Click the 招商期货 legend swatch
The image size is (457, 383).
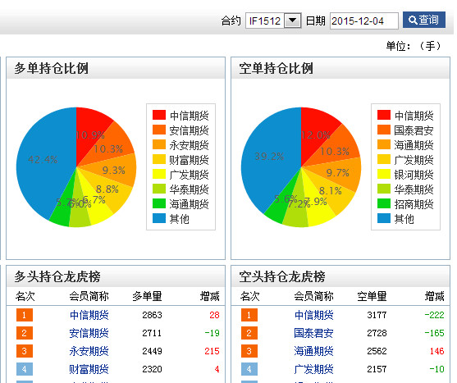pos(384,203)
